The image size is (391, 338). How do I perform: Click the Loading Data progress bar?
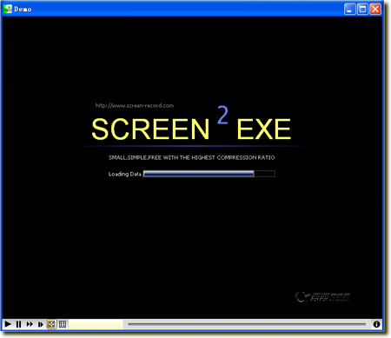click(209, 174)
